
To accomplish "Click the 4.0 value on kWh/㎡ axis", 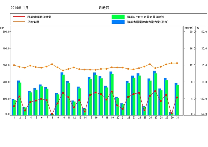I will tap(193, 99).
